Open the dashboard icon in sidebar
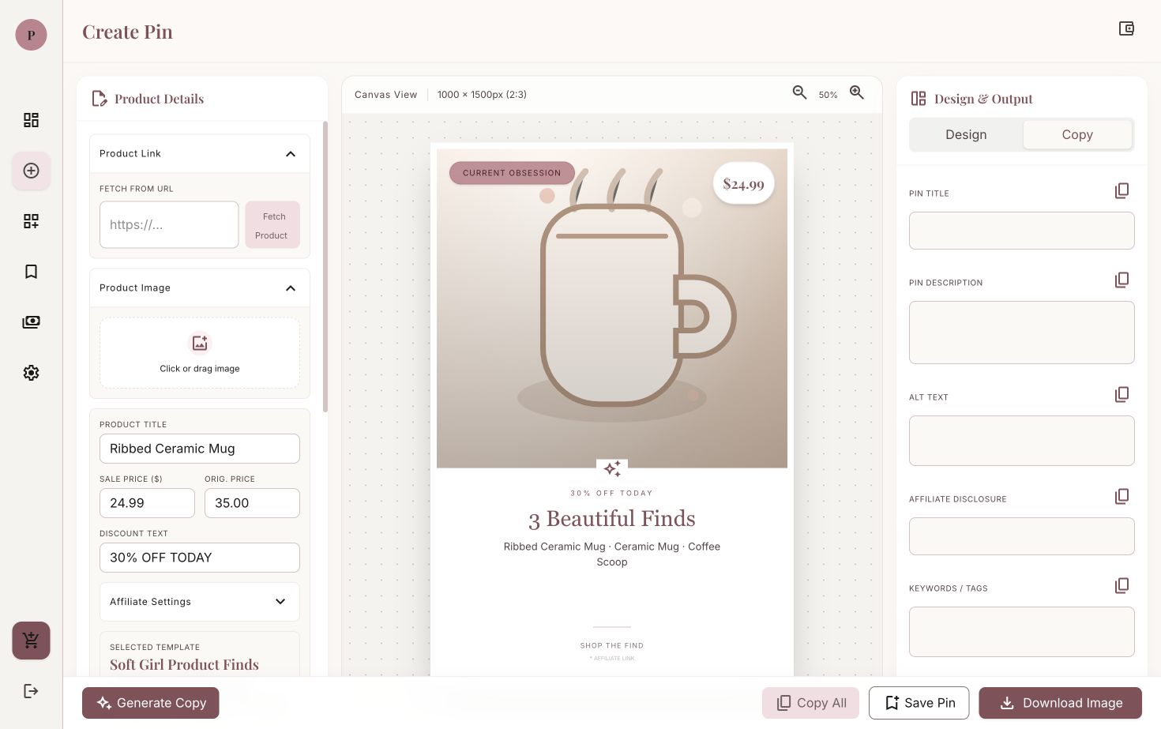Image resolution: width=1161 pixels, height=729 pixels. point(31,120)
